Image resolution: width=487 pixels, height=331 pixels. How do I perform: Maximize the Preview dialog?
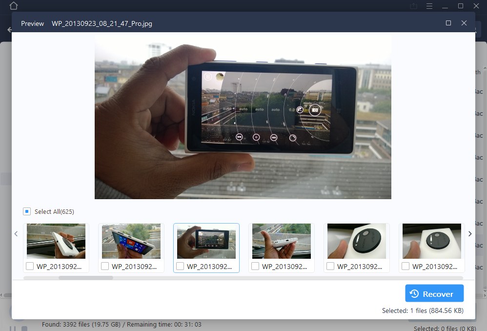point(448,23)
